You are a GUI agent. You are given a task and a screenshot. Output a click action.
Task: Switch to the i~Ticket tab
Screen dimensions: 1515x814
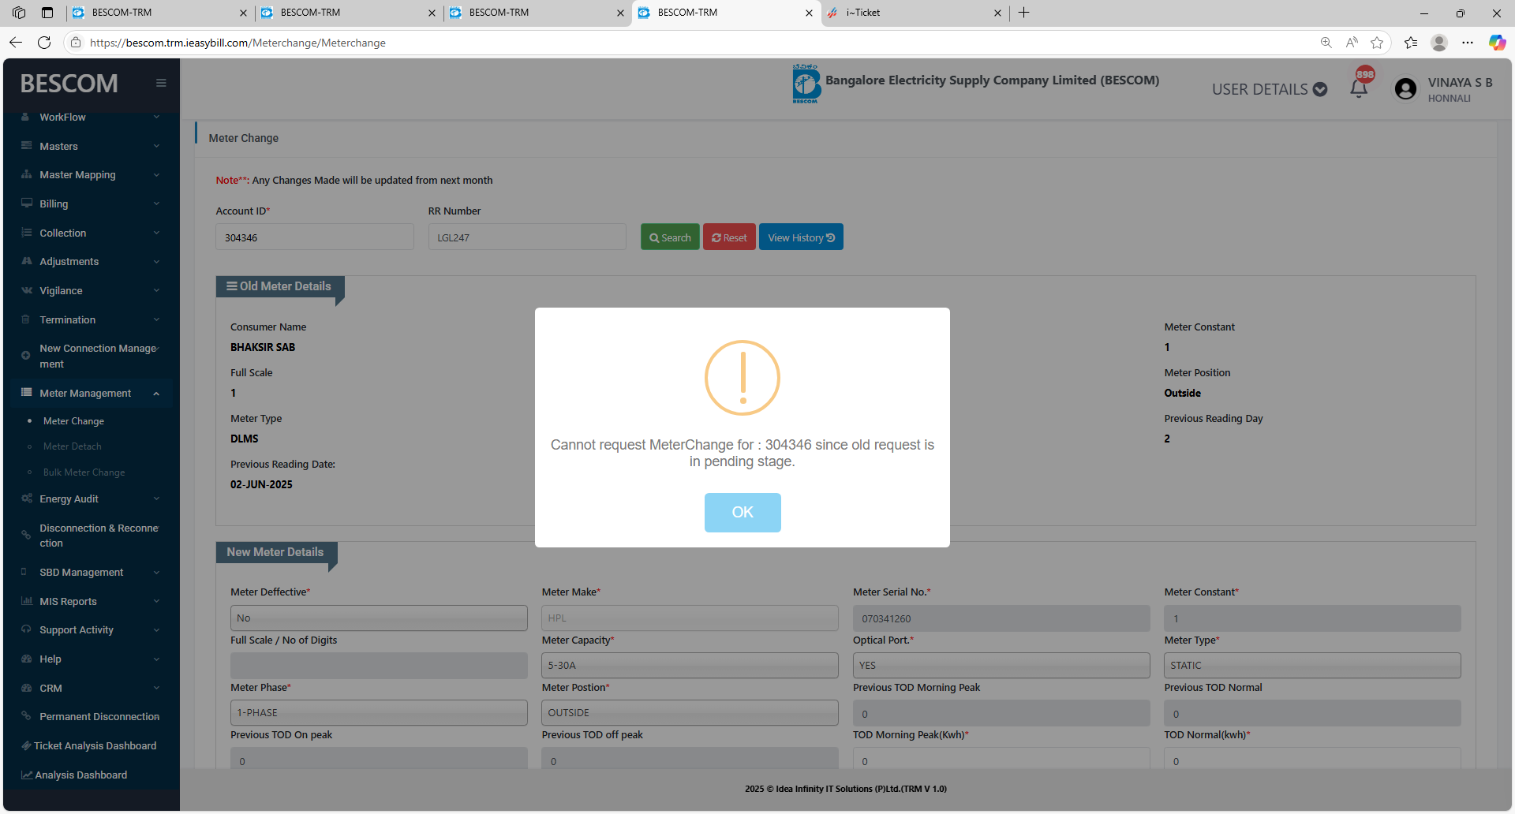915,13
